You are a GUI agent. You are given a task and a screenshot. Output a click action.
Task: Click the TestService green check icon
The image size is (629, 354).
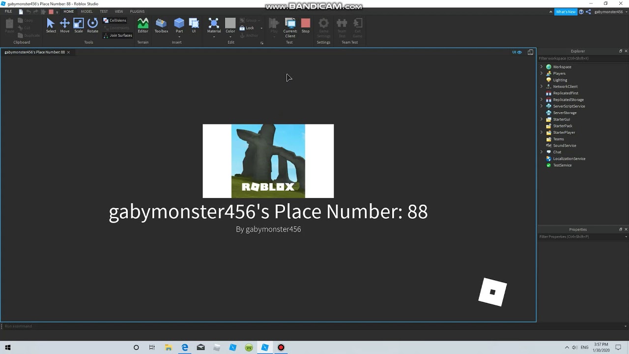point(549,165)
